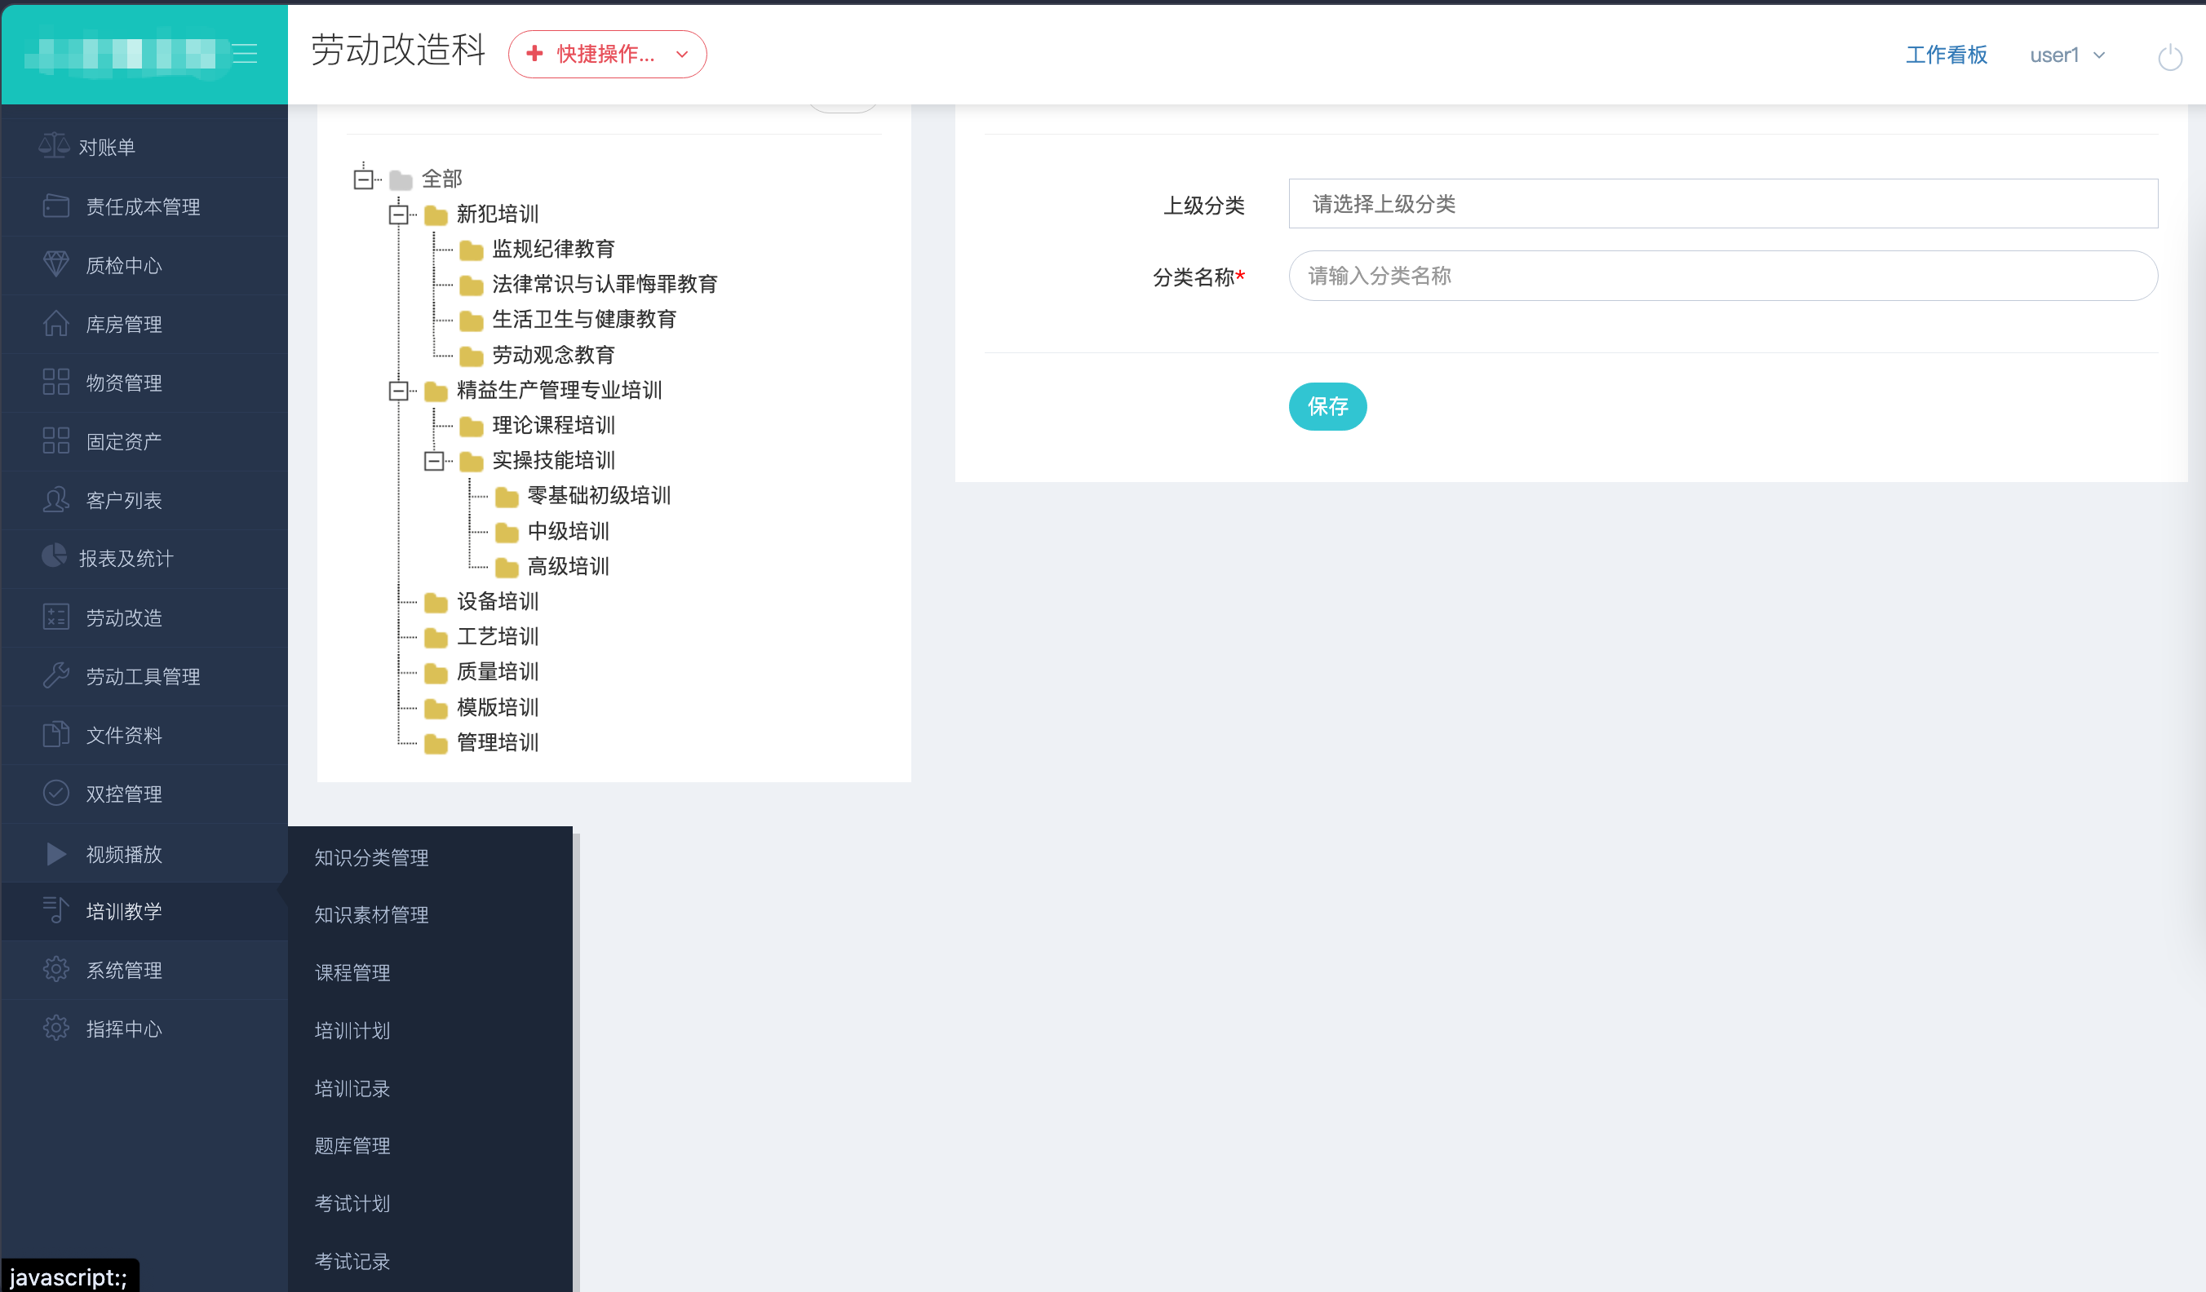Open 知识素材管理 submenu item
The height and width of the screenshot is (1292, 2206).
click(x=371, y=914)
